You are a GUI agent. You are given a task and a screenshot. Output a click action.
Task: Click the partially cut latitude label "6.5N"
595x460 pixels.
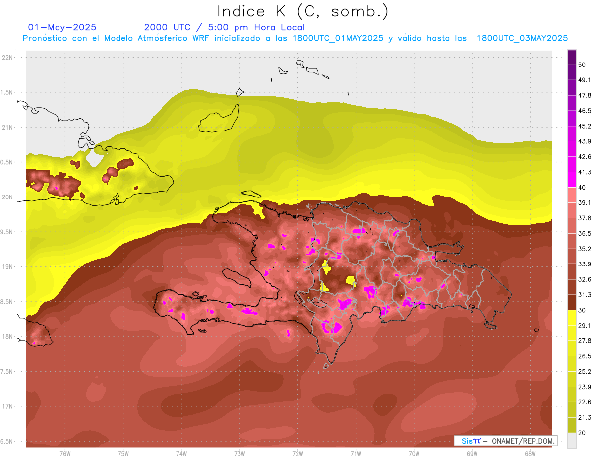pyautogui.click(x=7, y=441)
